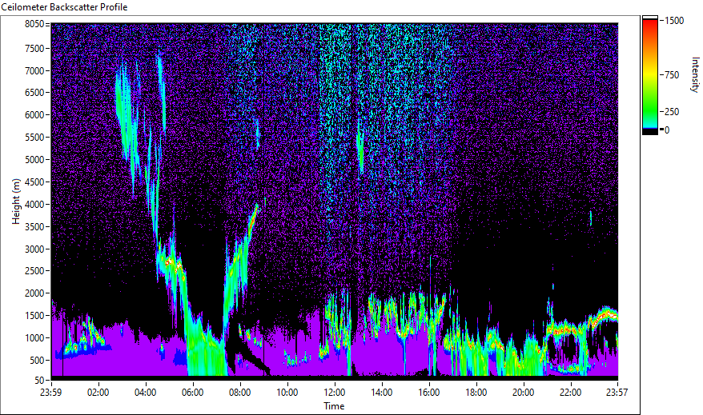The image size is (703, 415).
Task: Click the 04:00 time axis label
Action: (x=145, y=393)
